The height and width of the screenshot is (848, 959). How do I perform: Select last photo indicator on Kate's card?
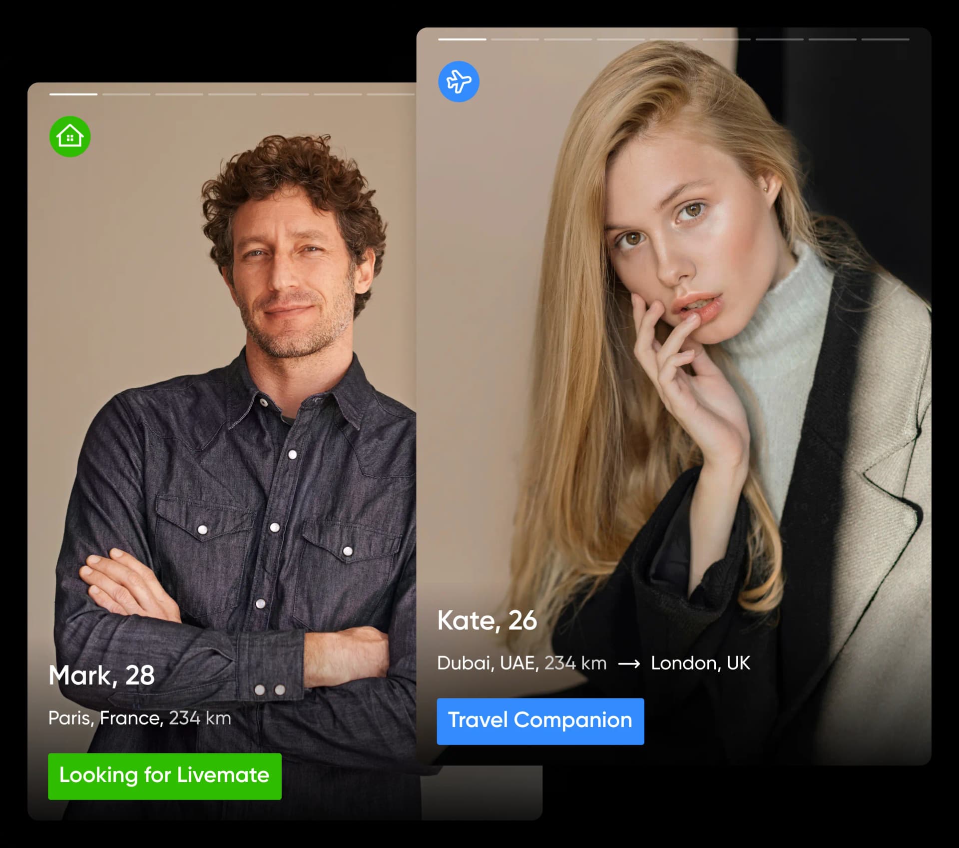[x=885, y=39]
